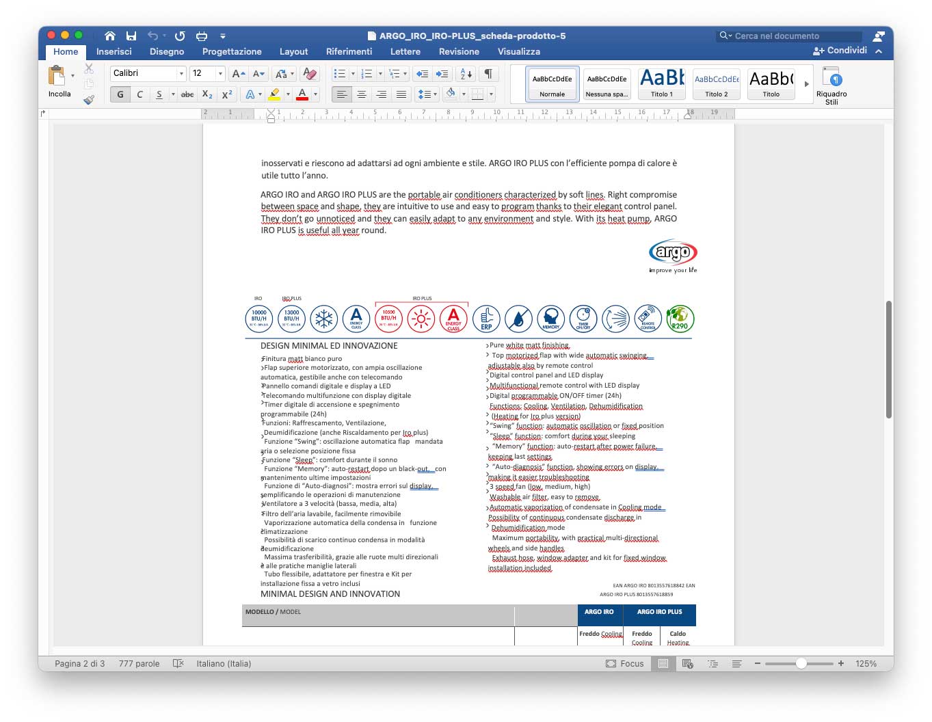Toggle subscript formatting
Image resolution: width=932 pixels, height=722 pixels.
(207, 94)
